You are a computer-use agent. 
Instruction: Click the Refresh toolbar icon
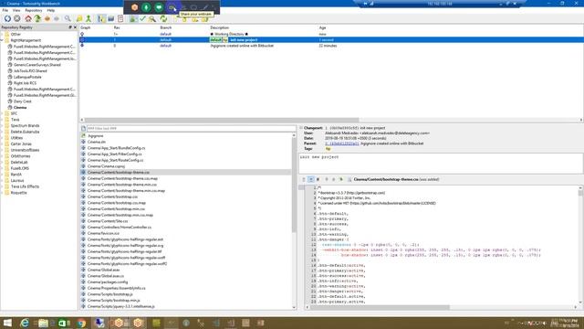7,18
